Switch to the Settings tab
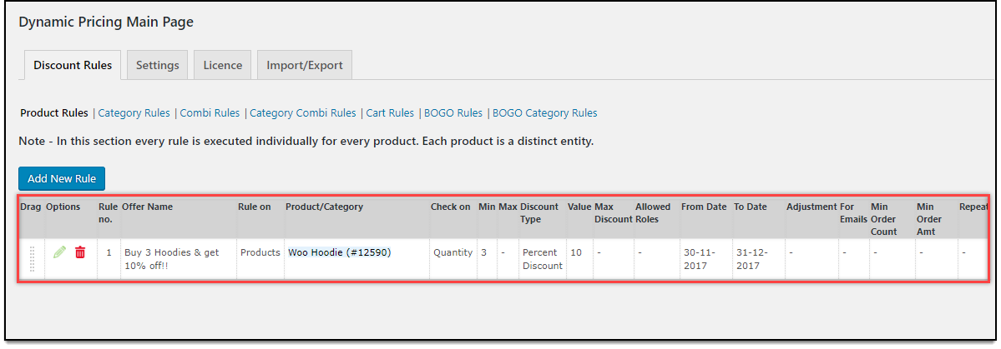The image size is (1001, 349). (x=157, y=65)
